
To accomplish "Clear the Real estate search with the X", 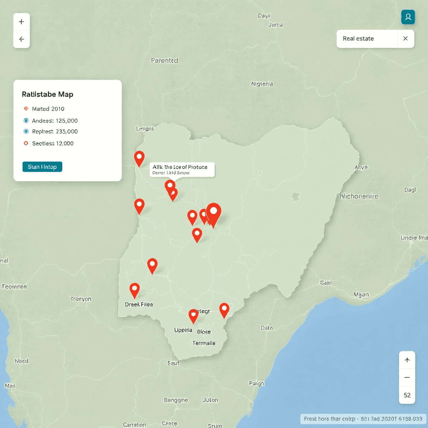I will 405,38.
